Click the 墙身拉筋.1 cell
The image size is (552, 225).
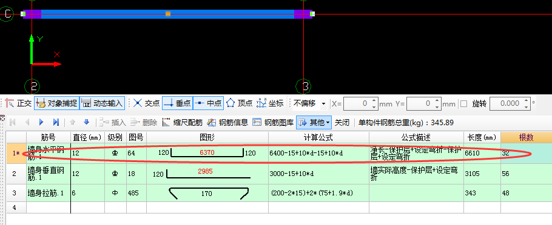click(49, 193)
